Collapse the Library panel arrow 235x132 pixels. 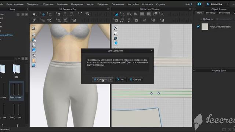(x=28, y=9)
